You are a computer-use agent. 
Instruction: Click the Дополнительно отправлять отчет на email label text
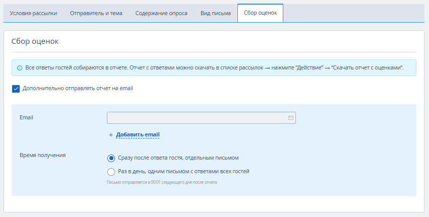[x=78, y=89]
